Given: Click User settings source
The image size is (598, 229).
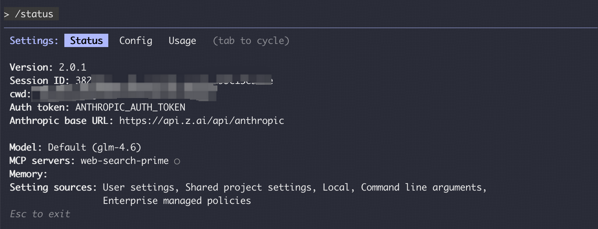Looking at the screenshot, I should click(x=139, y=187).
